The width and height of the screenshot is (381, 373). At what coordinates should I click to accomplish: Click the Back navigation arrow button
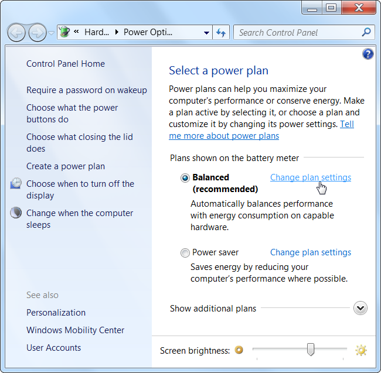(16, 33)
